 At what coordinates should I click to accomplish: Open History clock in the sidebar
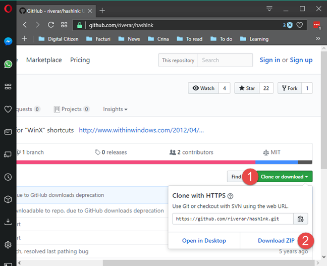[8, 177]
